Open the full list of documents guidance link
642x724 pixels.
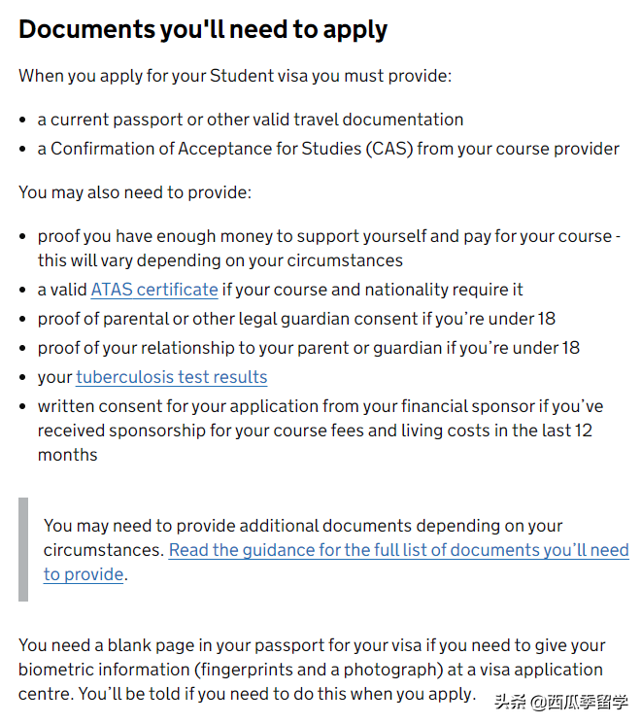(x=398, y=550)
